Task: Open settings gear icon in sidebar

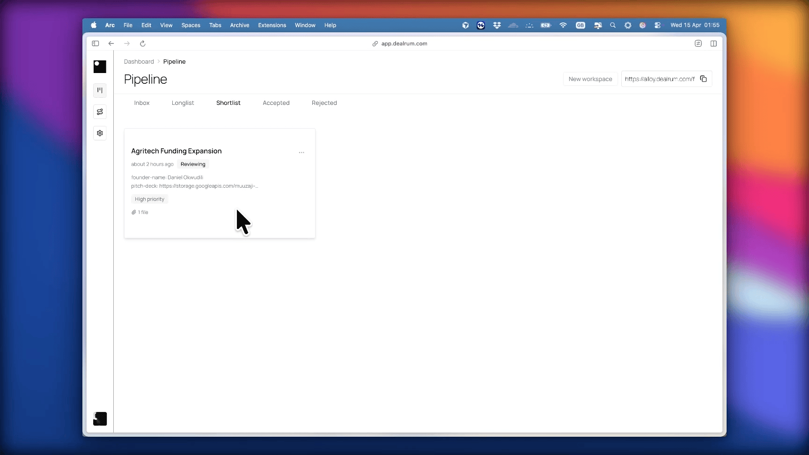Action: coord(100,133)
